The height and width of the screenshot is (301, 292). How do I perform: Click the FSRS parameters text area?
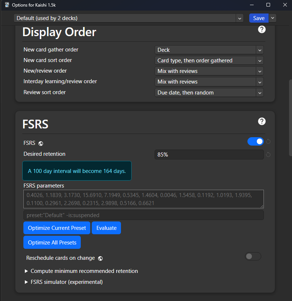[x=144, y=199]
